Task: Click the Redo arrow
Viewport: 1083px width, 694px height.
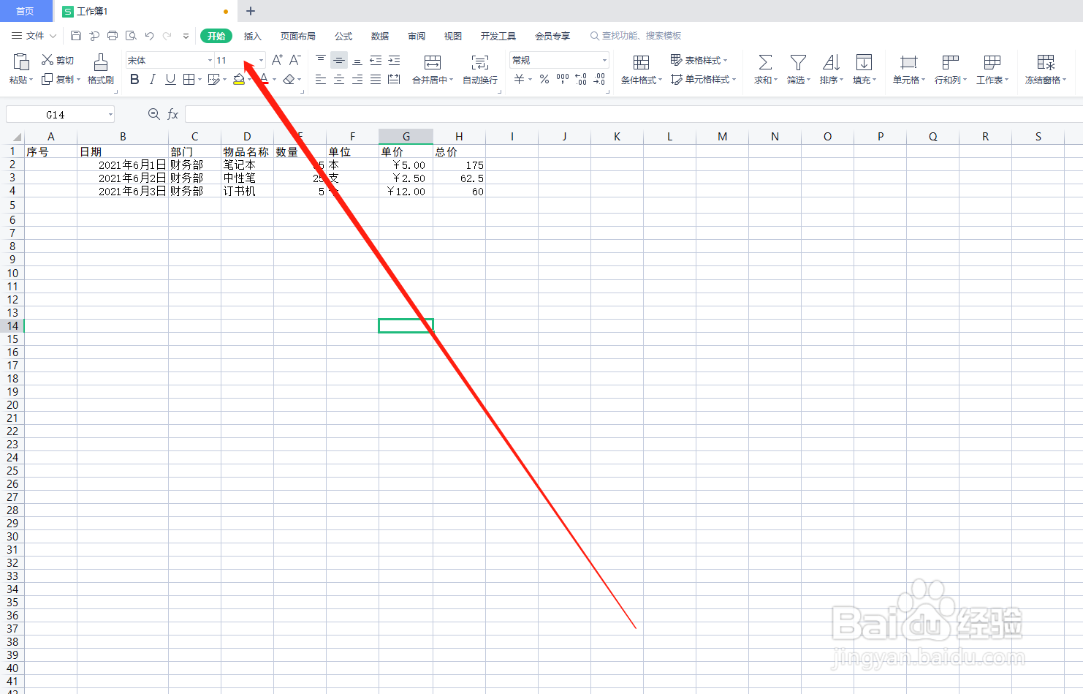Action: [x=167, y=35]
